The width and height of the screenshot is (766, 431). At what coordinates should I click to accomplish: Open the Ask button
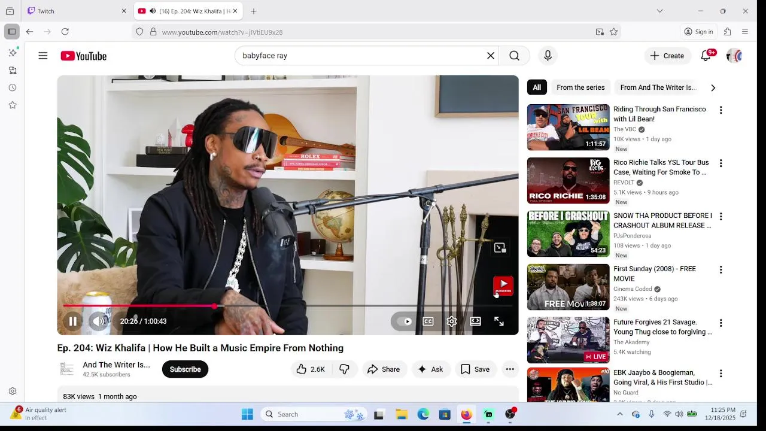pos(430,369)
